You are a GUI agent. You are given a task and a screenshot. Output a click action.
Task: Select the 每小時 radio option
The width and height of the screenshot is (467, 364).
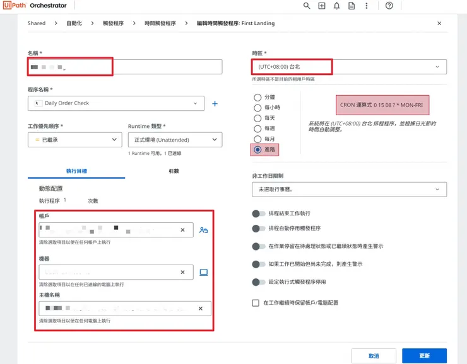coord(257,108)
